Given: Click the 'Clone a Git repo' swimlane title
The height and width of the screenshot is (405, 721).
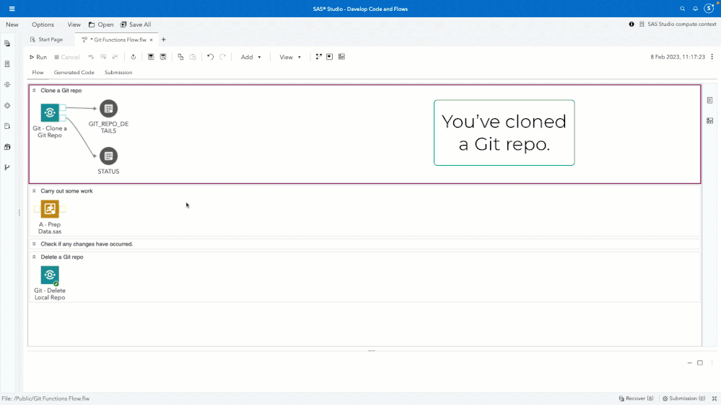Looking at the screenshot, I should [61, 91].
